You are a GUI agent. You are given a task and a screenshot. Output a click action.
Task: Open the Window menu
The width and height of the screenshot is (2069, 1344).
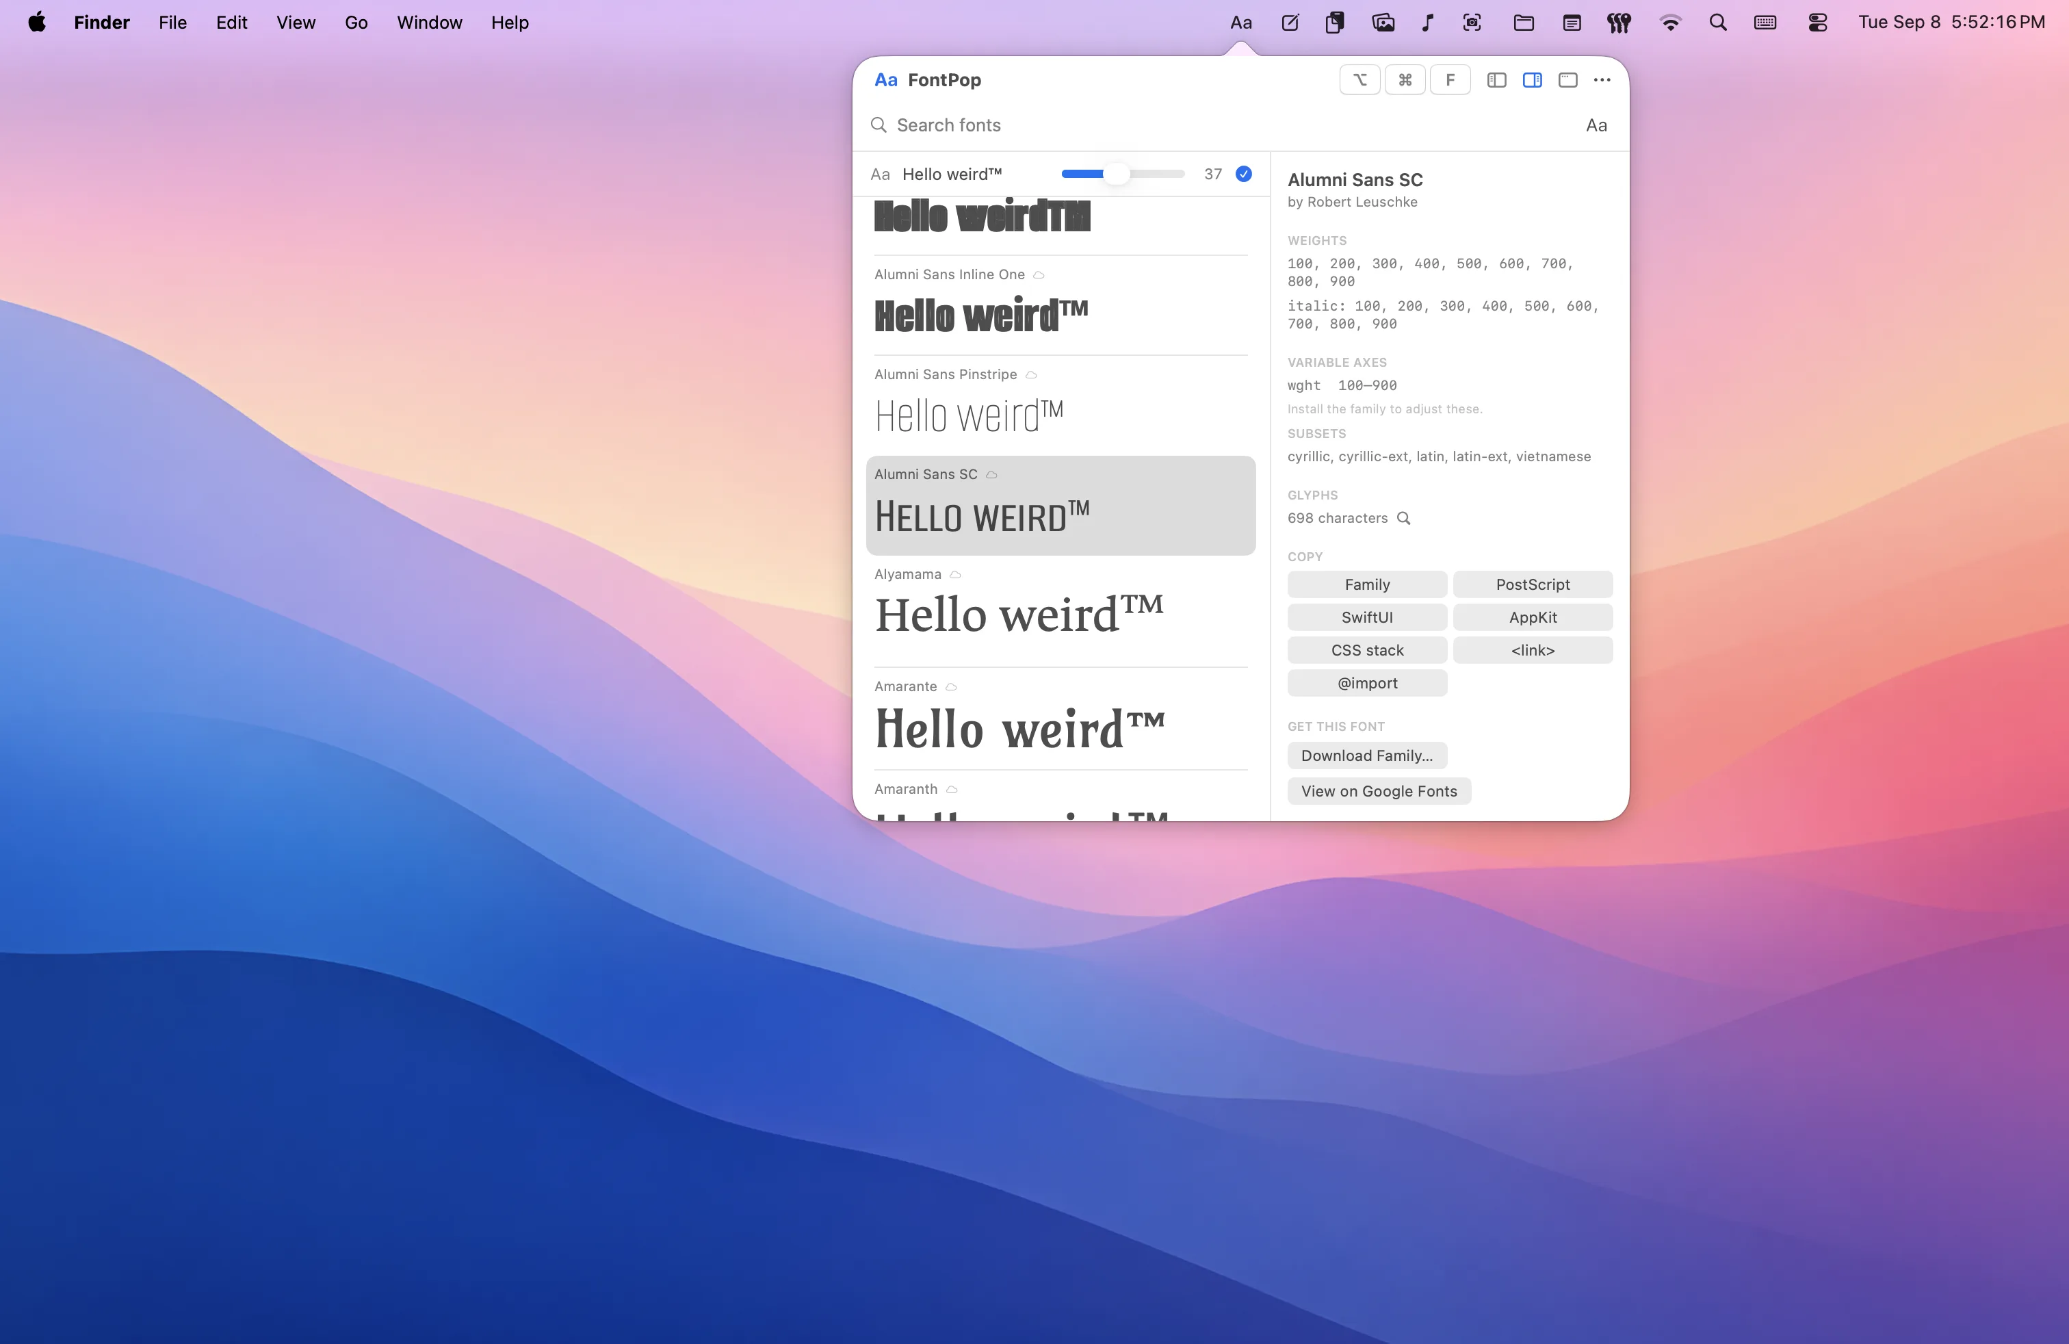tap(430, 23)
